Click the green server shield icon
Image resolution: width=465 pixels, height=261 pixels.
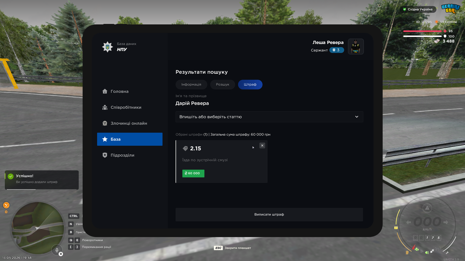[404, 9]
